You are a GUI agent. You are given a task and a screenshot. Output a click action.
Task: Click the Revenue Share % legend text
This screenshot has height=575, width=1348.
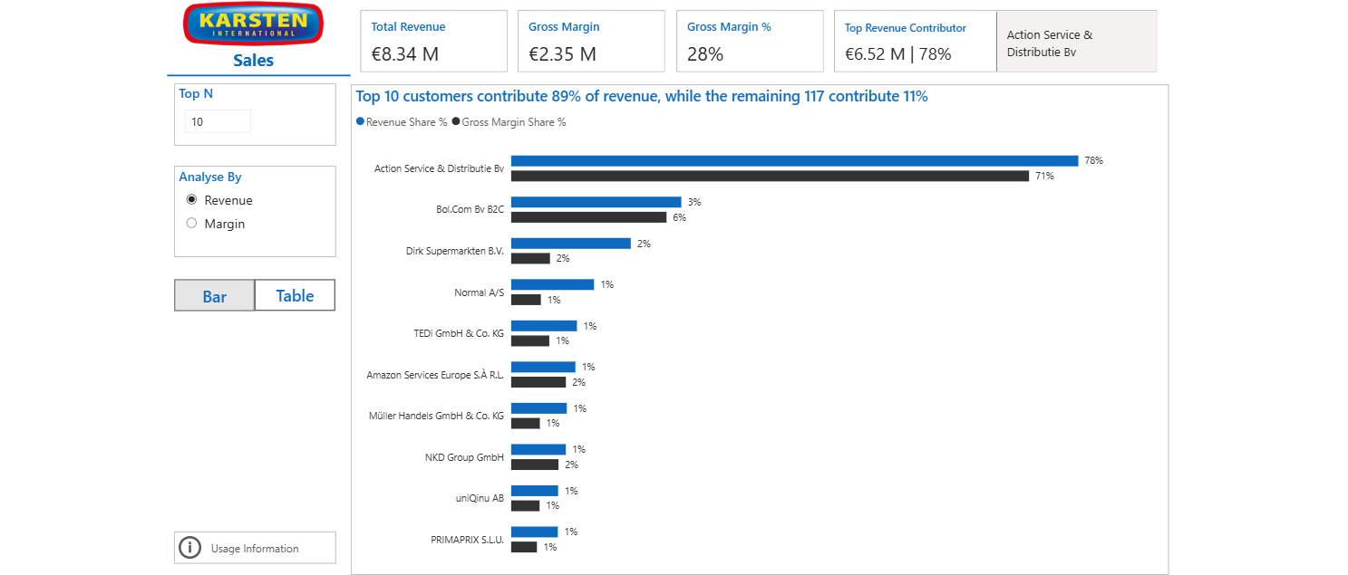tap(406, 122)
